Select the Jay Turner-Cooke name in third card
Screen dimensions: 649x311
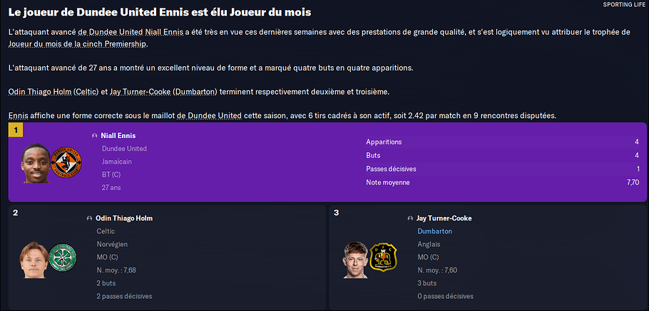(444, 218)
